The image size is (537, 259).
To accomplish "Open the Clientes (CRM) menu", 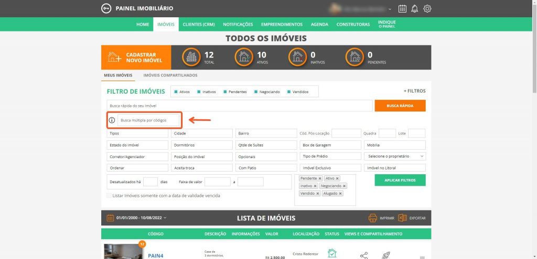I will click(198, 24).
